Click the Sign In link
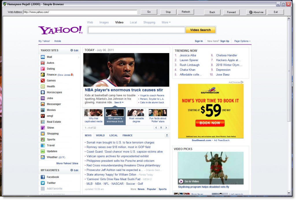Screen dimensions: 296x200 199,41
